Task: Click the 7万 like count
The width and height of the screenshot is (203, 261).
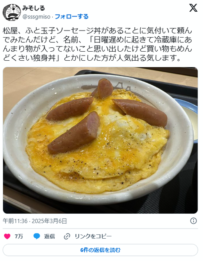Action: coord(19,236)
